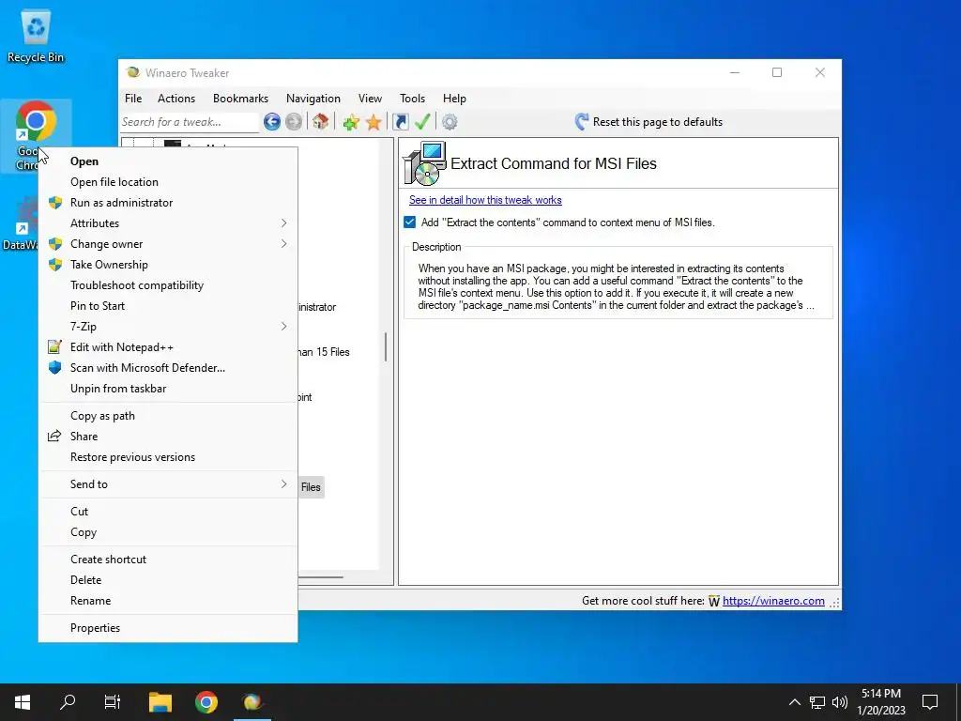The image size is (961, 721).
Task: Open the bookmarks star icon
Action: (x=374, y=122)
